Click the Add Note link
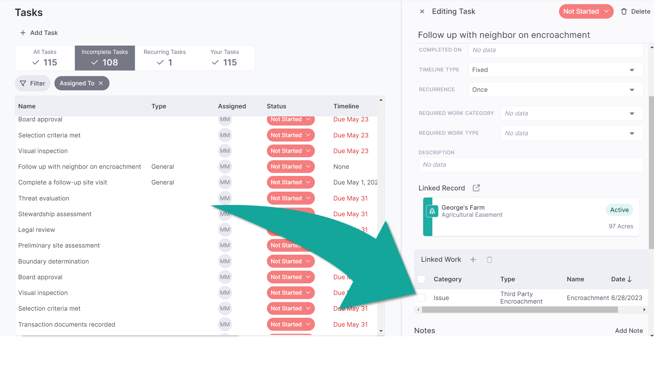 (x=629, y=331)
